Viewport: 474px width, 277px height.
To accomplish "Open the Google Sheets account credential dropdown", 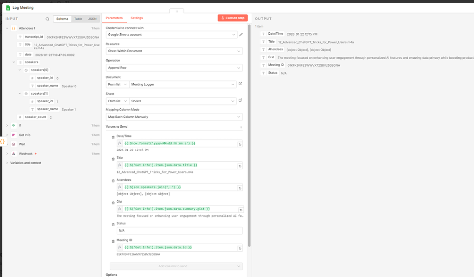I will (x=171, y=34).
